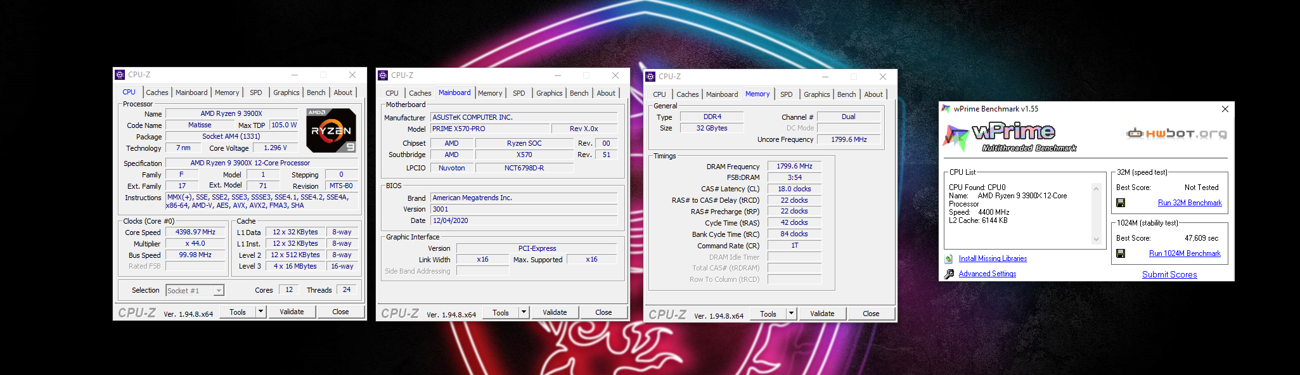Click the icon beside Install Missing Libraries
Image resolution: width=1300 pixels, height=375 pixels.
click(949, 258)
